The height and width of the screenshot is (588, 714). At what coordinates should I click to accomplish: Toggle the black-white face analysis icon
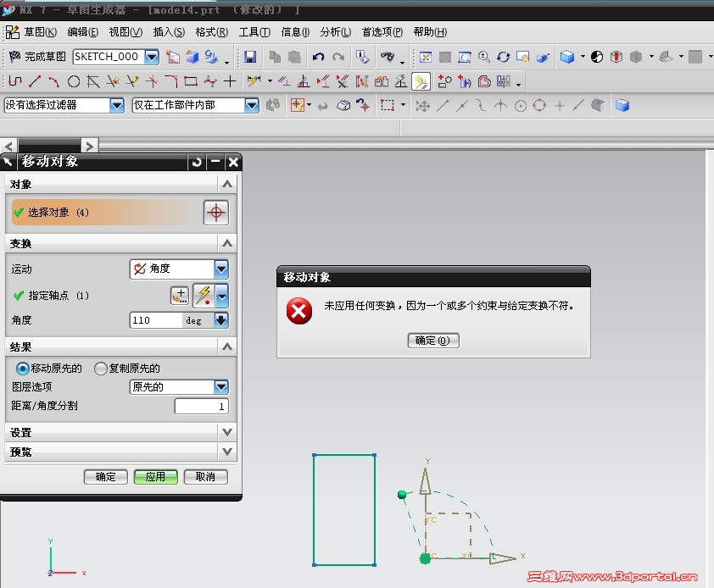tap(597, 57)
